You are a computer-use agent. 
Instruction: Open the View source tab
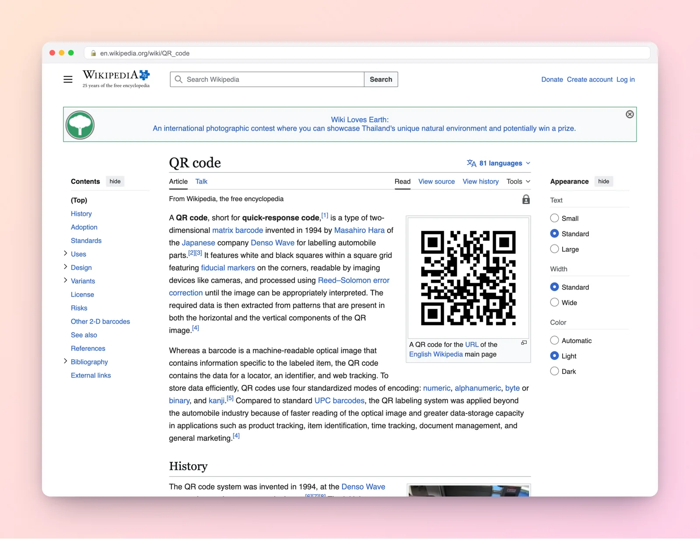tap(437, 182)
